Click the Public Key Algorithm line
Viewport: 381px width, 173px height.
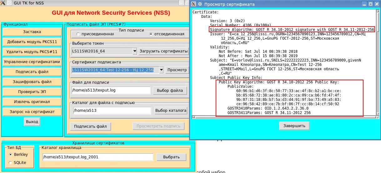click(279, 82)
